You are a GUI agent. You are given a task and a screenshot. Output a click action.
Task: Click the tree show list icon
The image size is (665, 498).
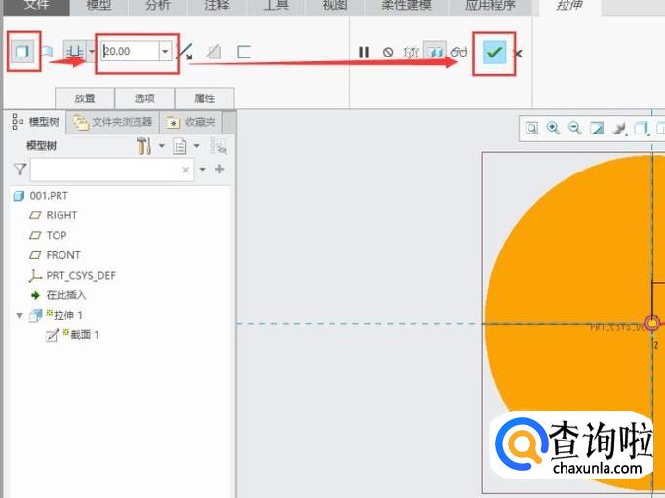tap(179, 146)
